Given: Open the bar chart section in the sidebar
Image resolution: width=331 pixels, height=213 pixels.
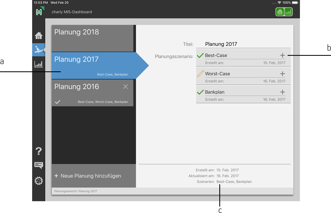Looking at the screenshot, I should (x=39, y=64).
